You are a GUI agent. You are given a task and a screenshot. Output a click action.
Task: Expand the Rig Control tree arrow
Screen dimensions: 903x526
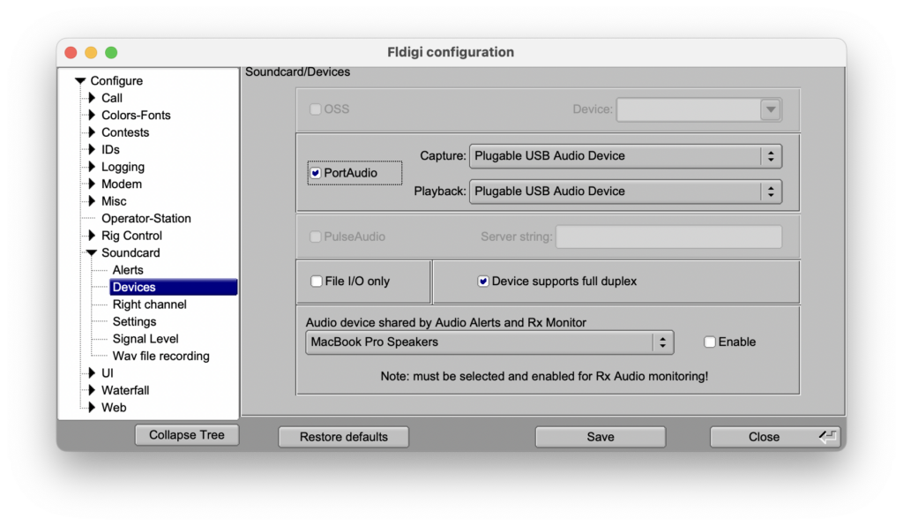point(91,236)
